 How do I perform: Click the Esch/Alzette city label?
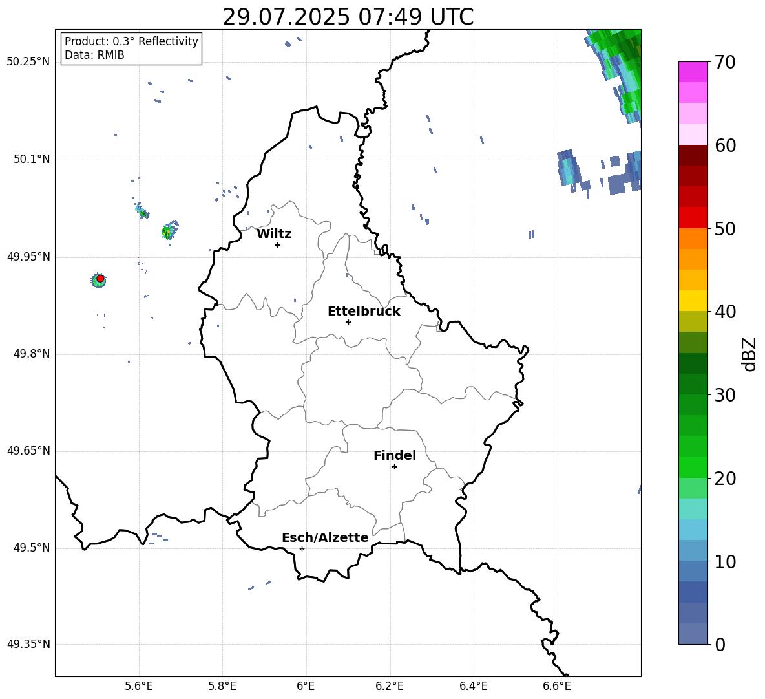pyautogui.click(x=325, y=537)
